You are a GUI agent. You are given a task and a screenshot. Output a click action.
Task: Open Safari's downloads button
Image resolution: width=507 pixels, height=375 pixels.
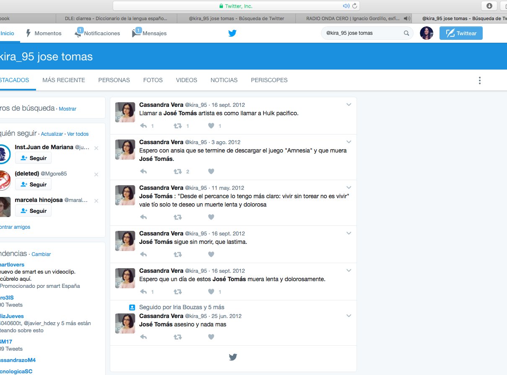click(489, 6)
